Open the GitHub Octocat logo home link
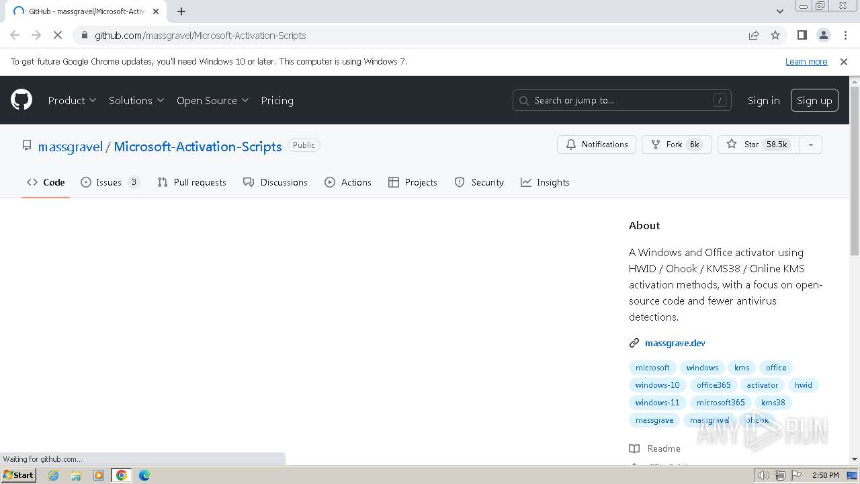Image resolution: width=860 pixels, height=484 pixels. (21, 100)
